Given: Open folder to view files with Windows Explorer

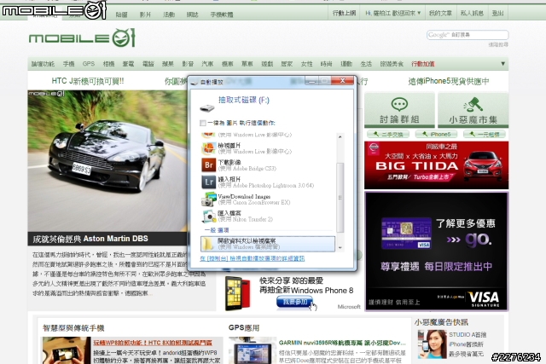Looking at the screenshot, I should click(267, 244).
